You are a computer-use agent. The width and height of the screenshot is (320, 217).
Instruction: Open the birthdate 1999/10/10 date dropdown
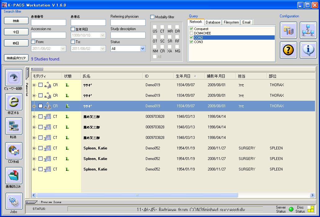pyautogui.click(x=103, y=35)
